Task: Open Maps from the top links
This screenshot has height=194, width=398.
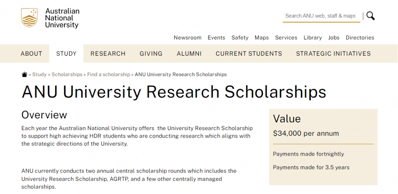Action: [x=262, y=38]
